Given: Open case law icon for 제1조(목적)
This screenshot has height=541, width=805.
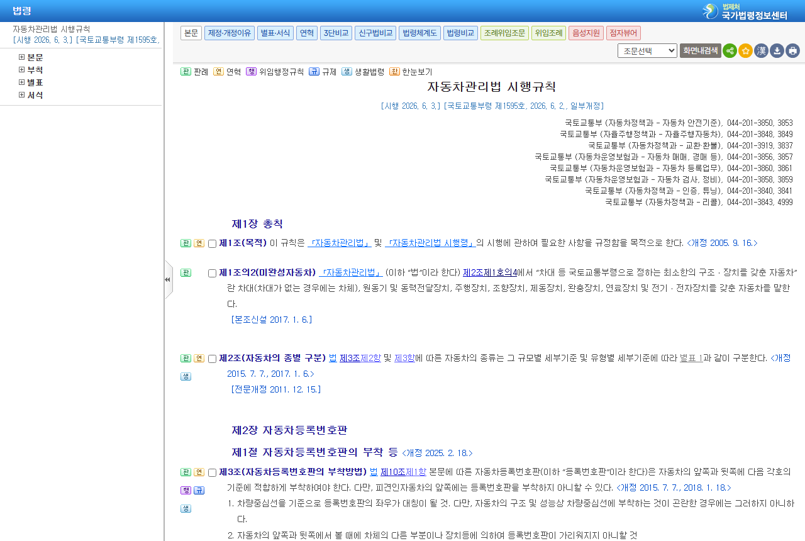Looking at the screenshot, I should pyautogui.click(x=186, y=243).
